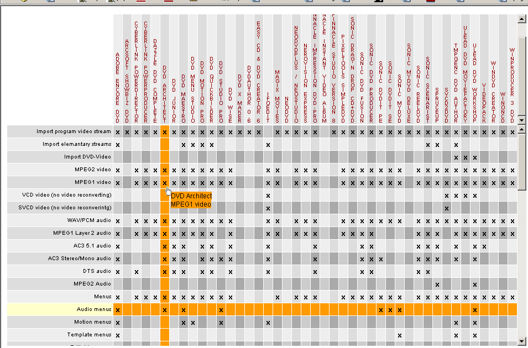Open Sonic Drag'n Drop CD+DVD header
528x348 pixels.
tap(353, 70)
